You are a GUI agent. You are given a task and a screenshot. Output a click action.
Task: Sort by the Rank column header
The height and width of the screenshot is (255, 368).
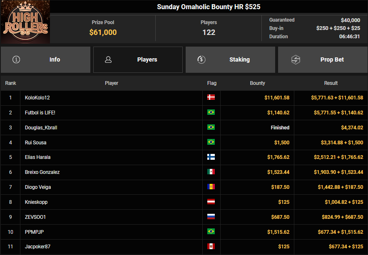(10, 83)
